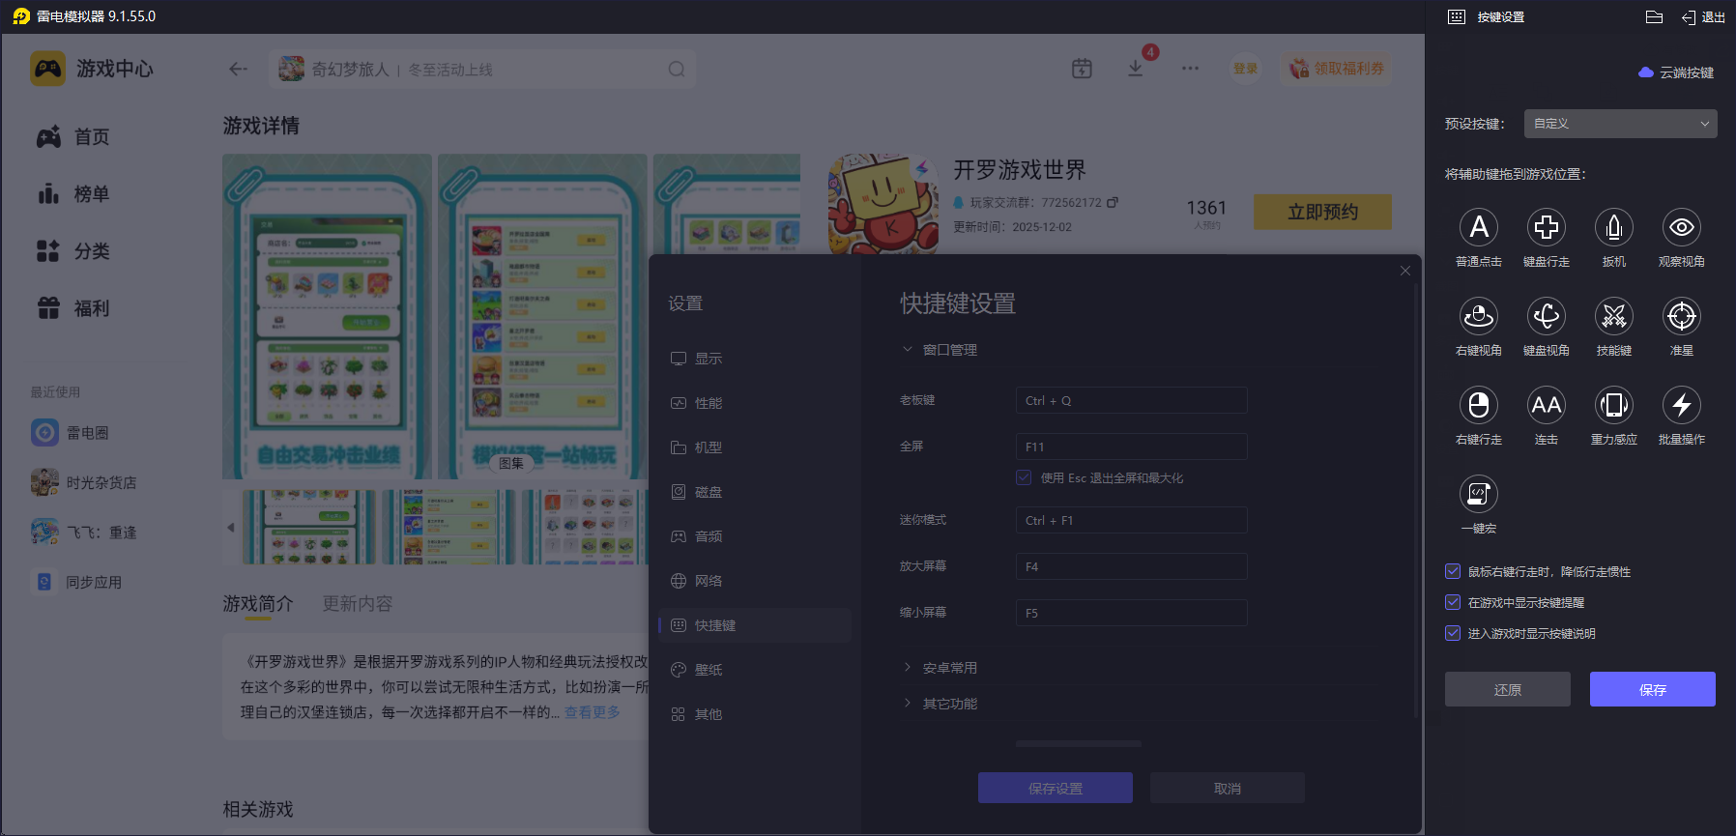Click the 登录 login button
Screen dimensions: 1736x836
coord(1246,69)
